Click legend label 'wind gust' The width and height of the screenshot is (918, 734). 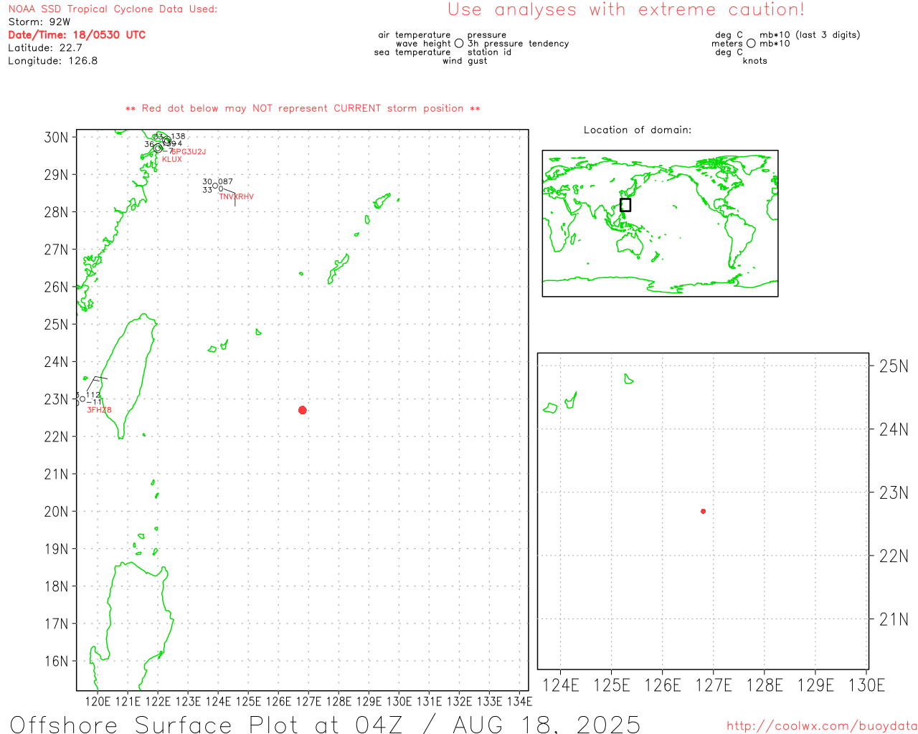(465, 61)
